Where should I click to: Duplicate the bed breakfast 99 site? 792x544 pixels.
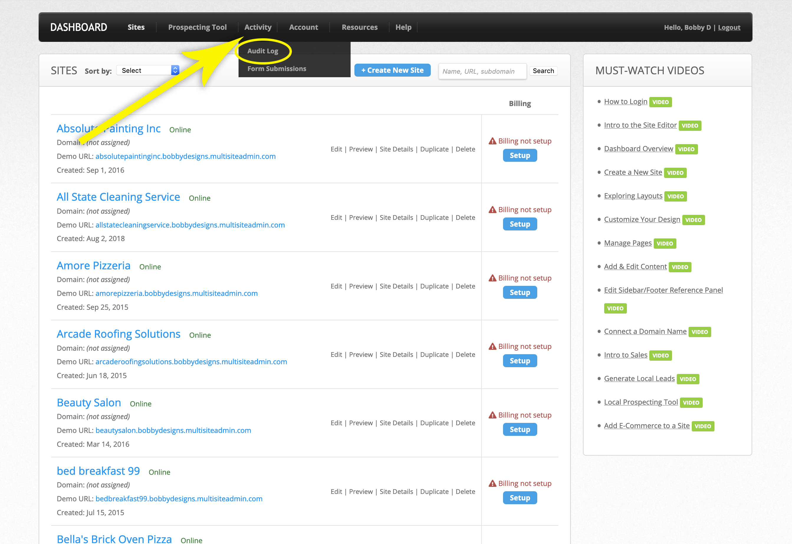(x=434, y=492)
